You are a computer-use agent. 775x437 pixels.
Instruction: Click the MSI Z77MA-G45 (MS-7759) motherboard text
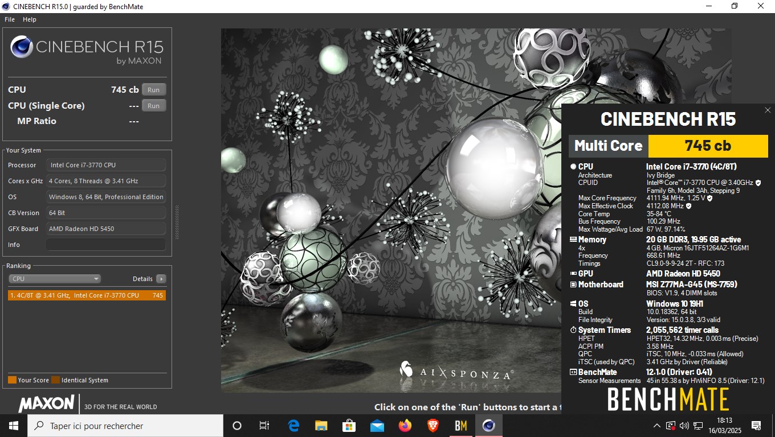(x=691, y=285)
